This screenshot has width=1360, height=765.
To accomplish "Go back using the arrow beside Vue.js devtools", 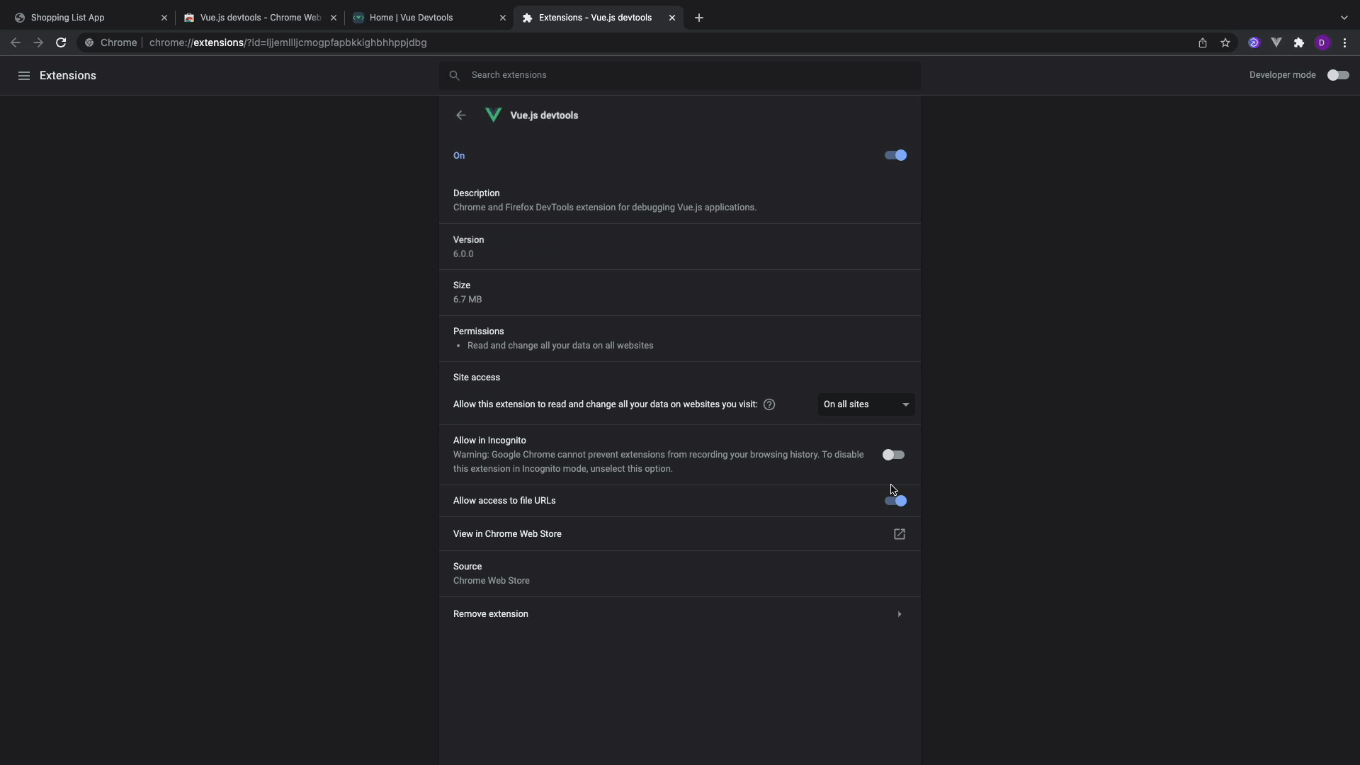I will click(461, 115).
